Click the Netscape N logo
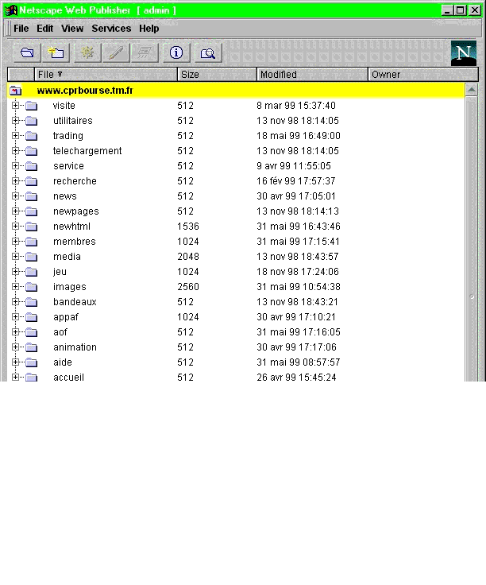The image size is (486, 585). 464,53
